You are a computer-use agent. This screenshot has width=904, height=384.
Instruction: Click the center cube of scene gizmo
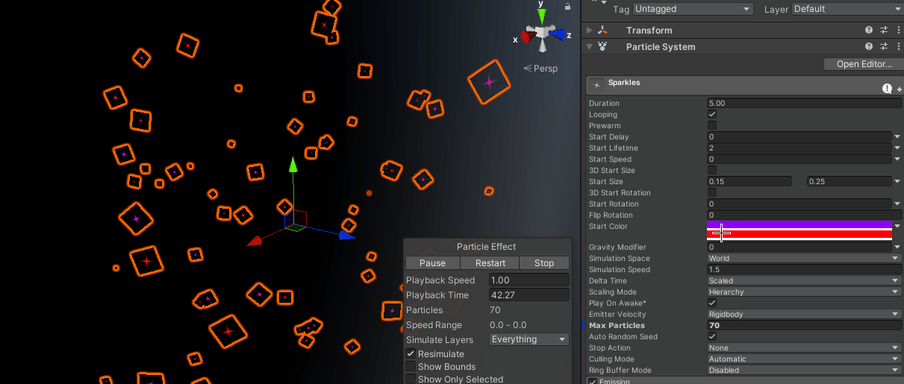542,34
